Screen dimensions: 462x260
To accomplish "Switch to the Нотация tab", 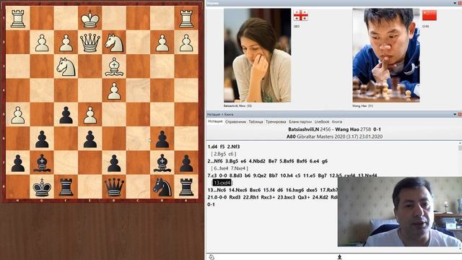I will pyautogui.click(x=215, y=121).
